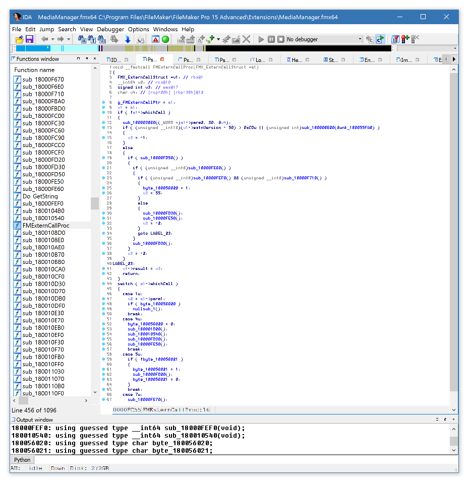Viewport: 469px width, 486px height.
Task: Open the Search menu
Action: pos(67,29)
